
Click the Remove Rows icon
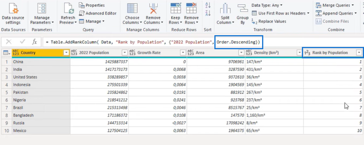click(x=191, y=8)
